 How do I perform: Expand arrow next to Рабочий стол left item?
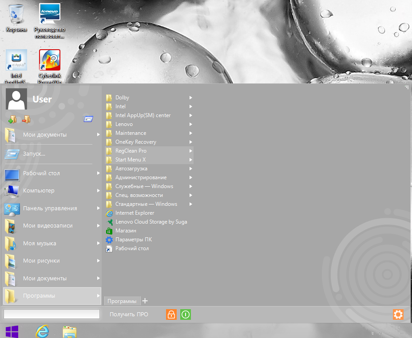pos(98,173)
